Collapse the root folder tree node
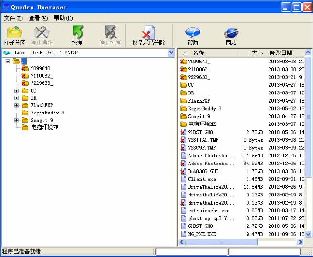 [x=8, y=61]
